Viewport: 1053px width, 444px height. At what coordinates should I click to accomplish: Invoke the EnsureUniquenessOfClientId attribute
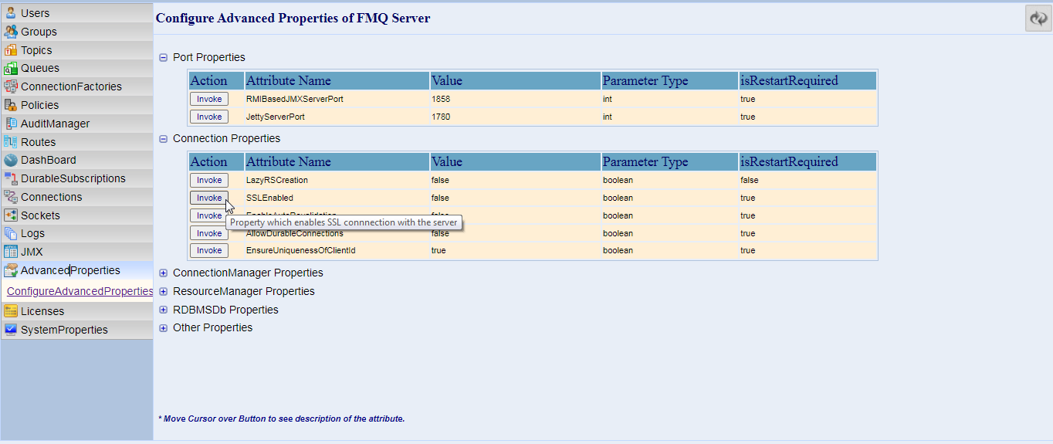tap(209, 250)
